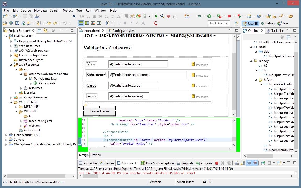Click the Quick Access search field
301x188 pixels.
(x=219, y=23)
